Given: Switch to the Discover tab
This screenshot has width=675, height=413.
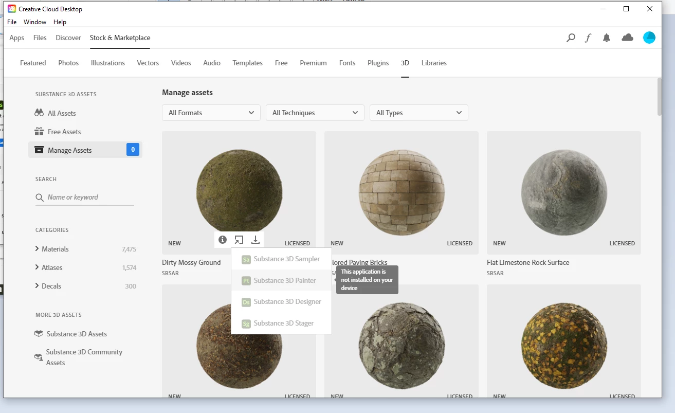Looking at the screenshot, I should click(x=68, y=38).
